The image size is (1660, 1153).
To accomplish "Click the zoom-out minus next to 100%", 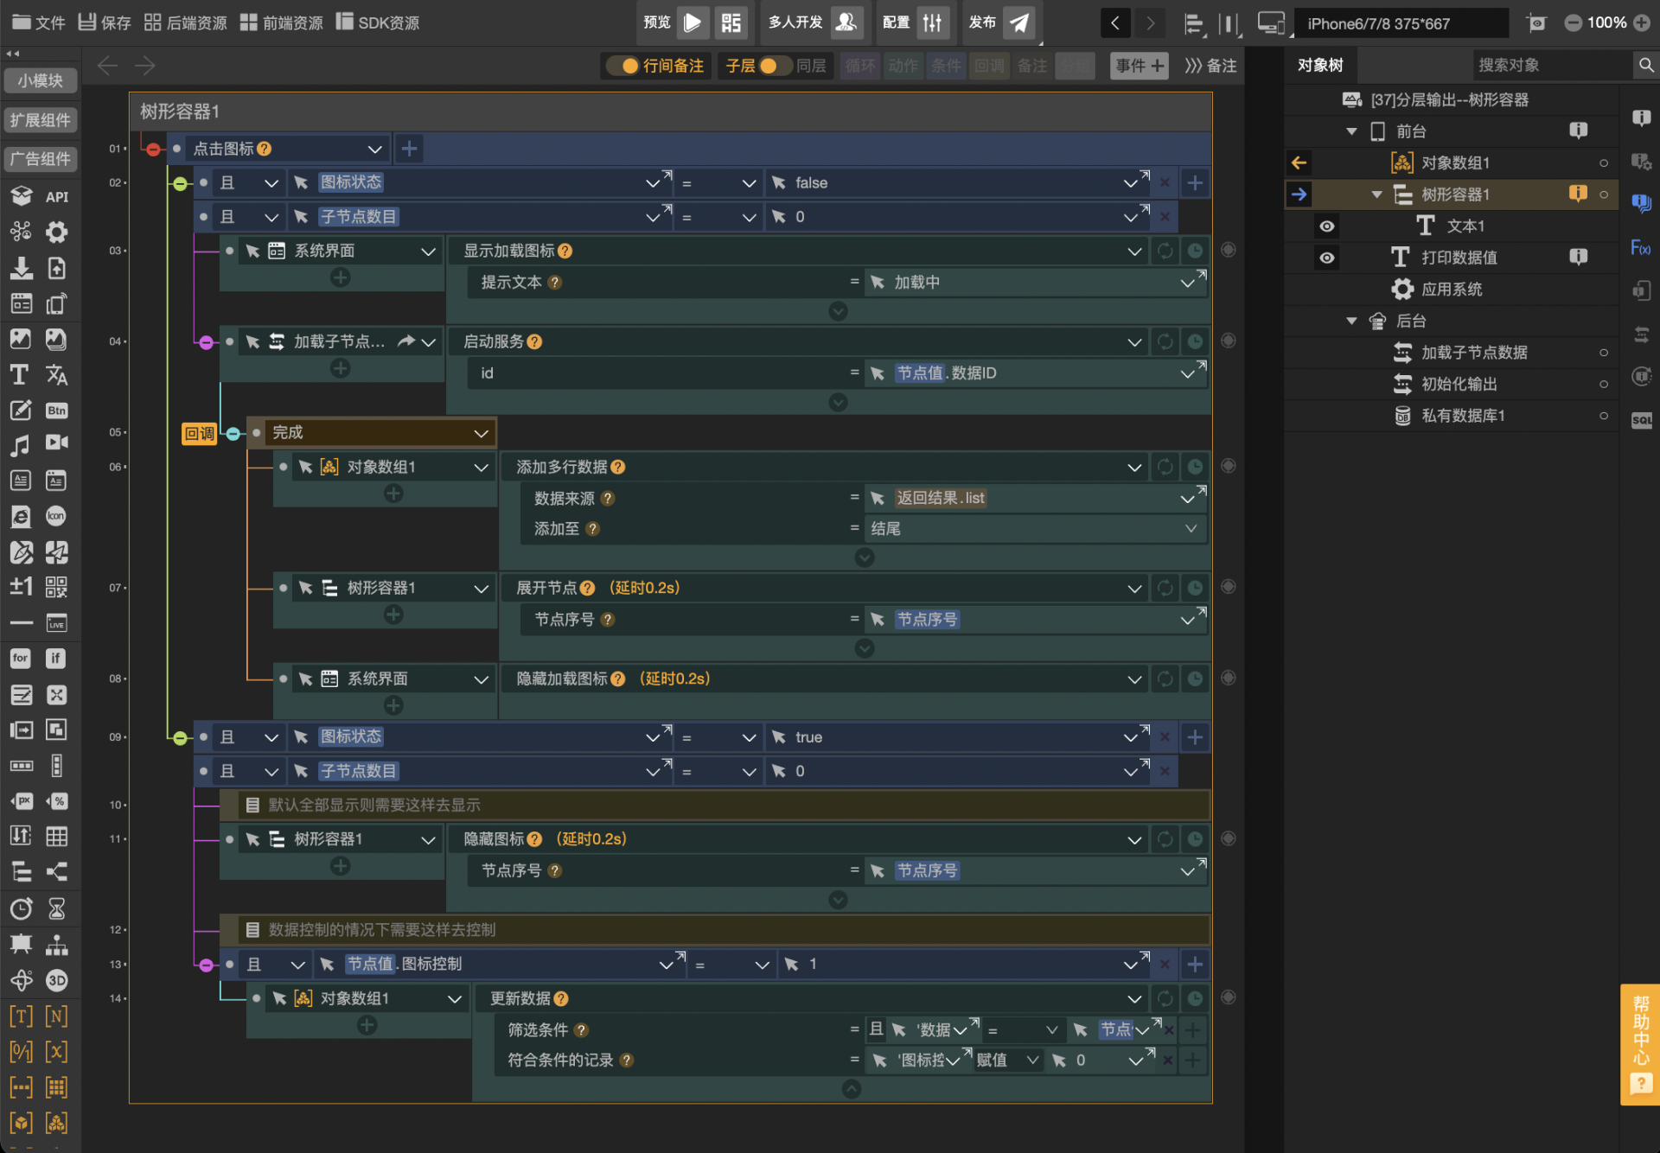I will pos(1574,22).
